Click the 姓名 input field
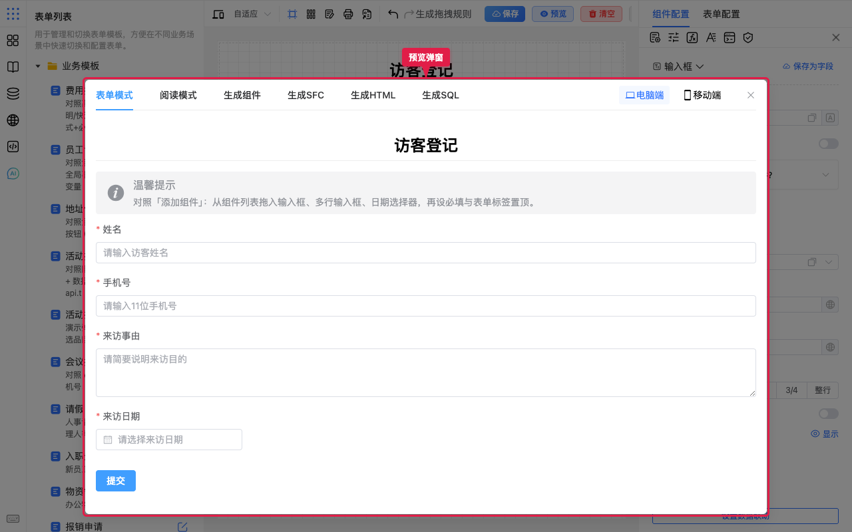The width and height of the screenshot is (852, 532). point(426,253)
